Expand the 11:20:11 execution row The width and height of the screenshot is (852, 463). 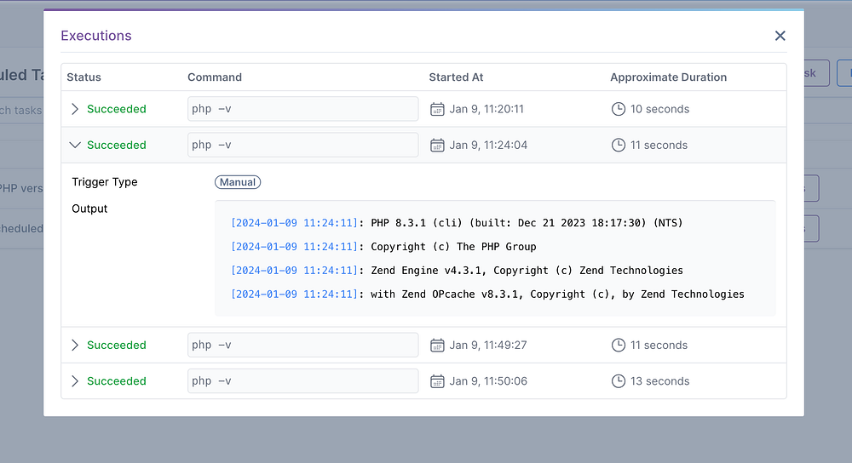[75, 109]
